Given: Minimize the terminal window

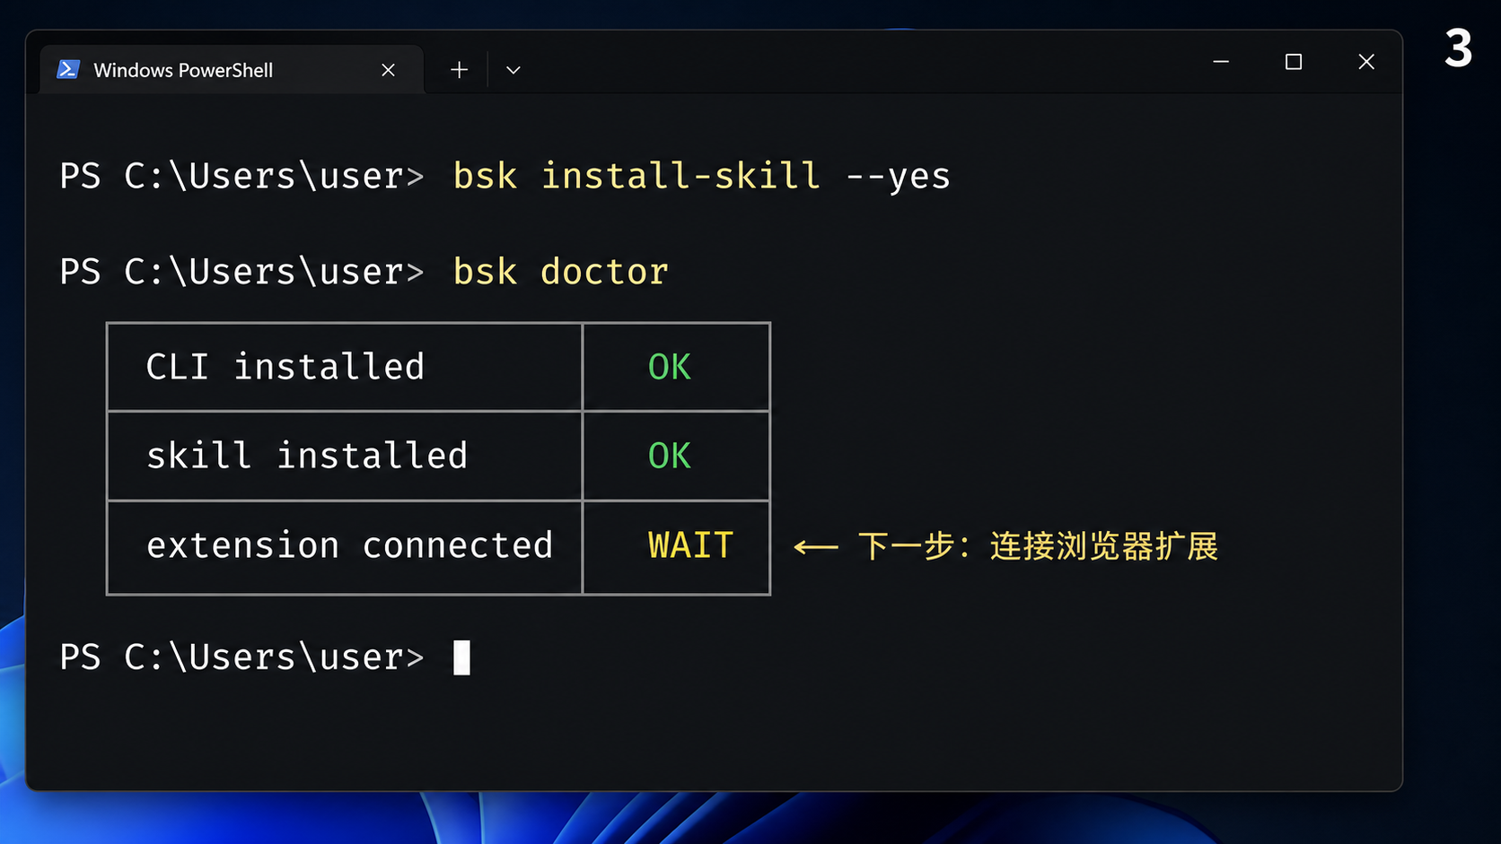Looking at the screenshot, I should 1221,62.
